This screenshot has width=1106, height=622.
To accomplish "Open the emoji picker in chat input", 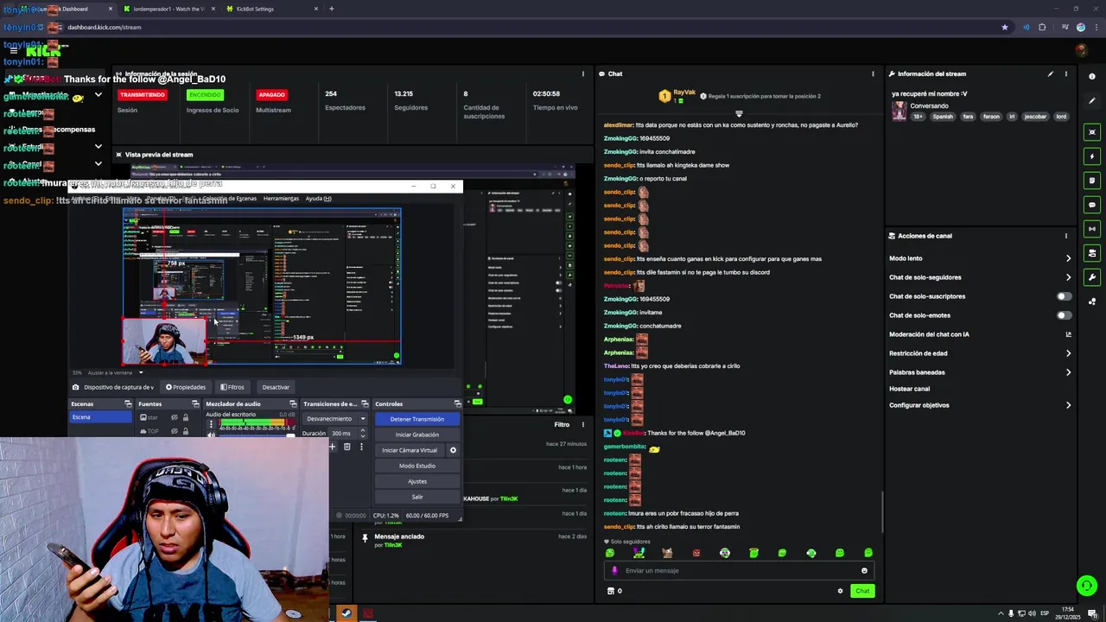I will coord(864,570).
